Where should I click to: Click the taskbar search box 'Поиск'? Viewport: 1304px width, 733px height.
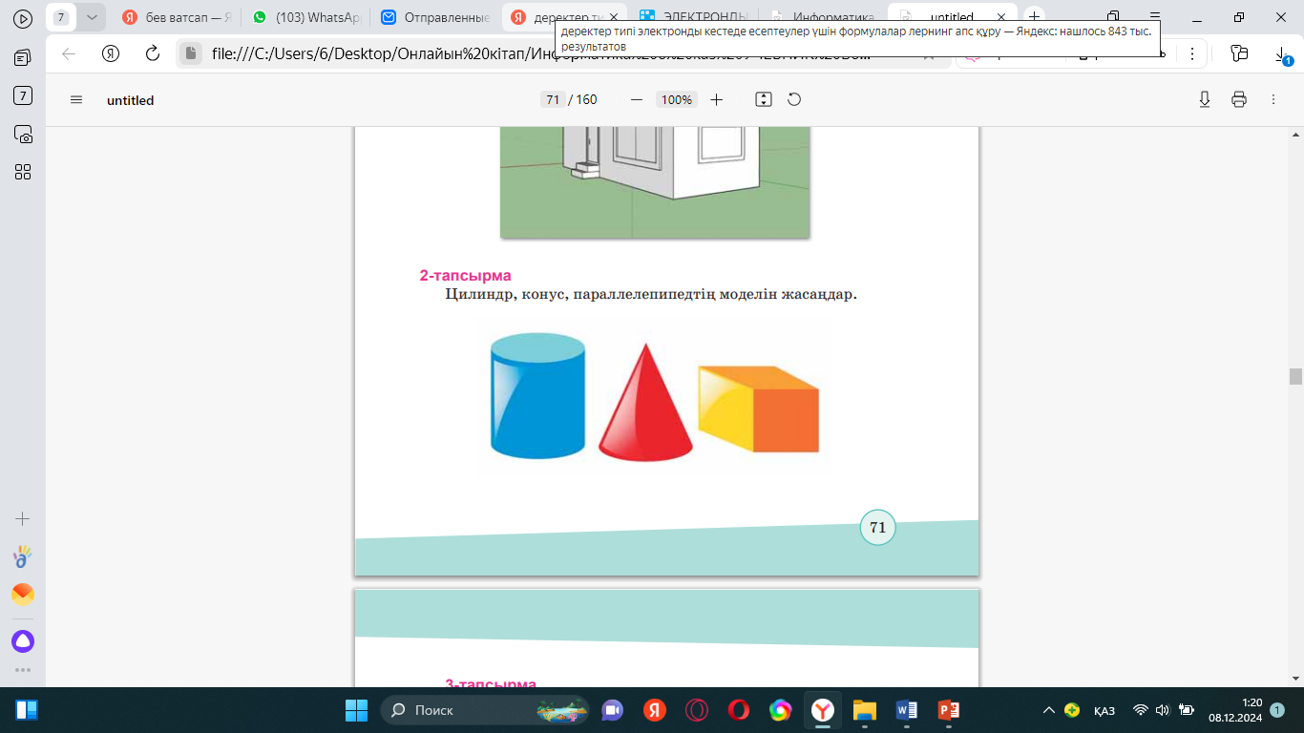485,710
